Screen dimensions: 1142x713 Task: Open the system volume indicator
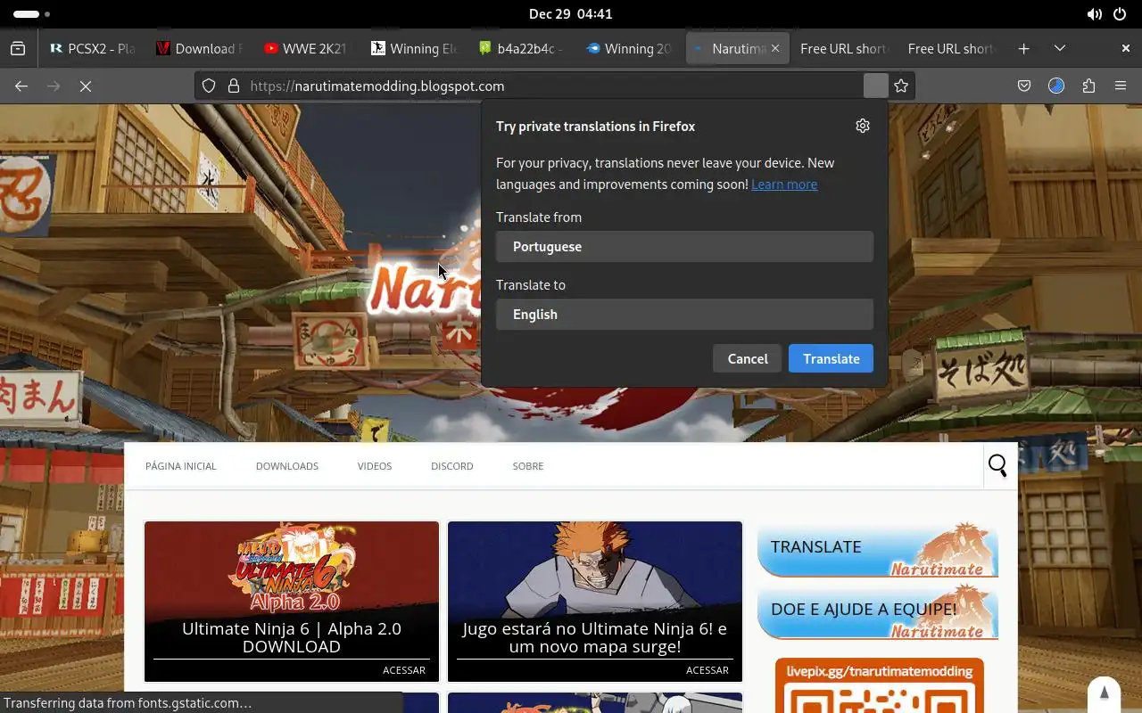click(1094, 14)
